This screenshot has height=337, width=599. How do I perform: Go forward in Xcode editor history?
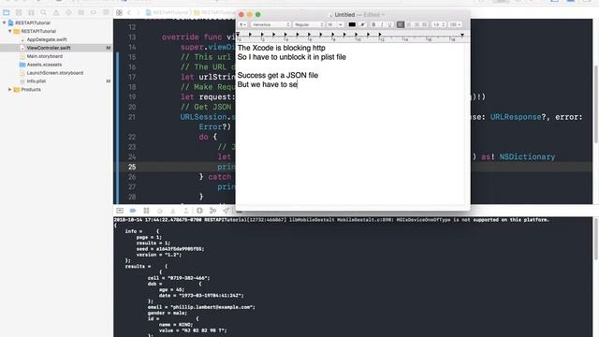(x=139, y=12)
